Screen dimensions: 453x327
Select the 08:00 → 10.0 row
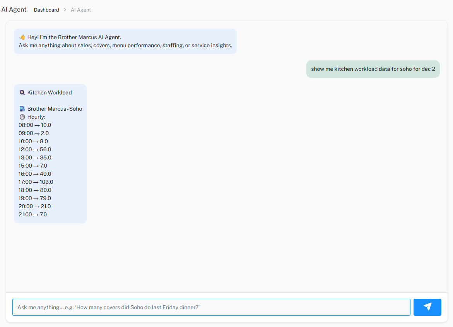(35, 125)
